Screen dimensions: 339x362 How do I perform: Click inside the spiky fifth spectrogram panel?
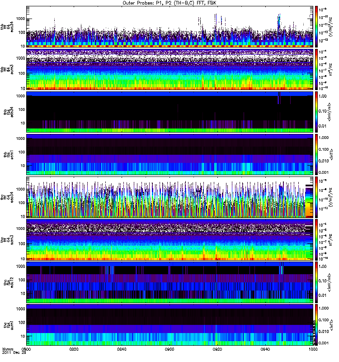[x=170, y=197]
